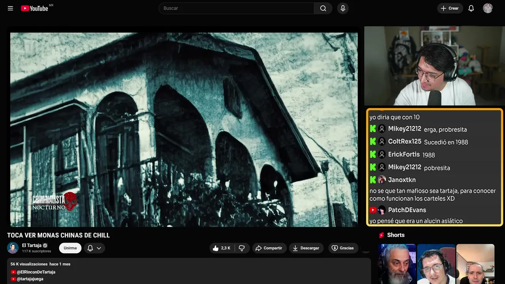The height and width of the screenshot is (284, 505).
Task: Click the chat message 'erga, probresita'
Action: pyautogui.click(x=445, y=129)
